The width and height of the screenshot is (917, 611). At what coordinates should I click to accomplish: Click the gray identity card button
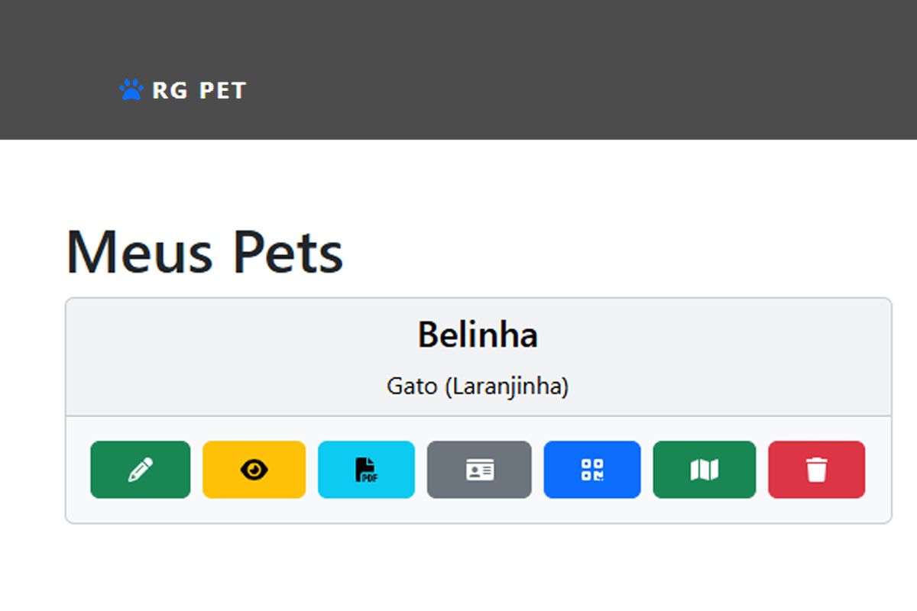[x=479, y=470]
